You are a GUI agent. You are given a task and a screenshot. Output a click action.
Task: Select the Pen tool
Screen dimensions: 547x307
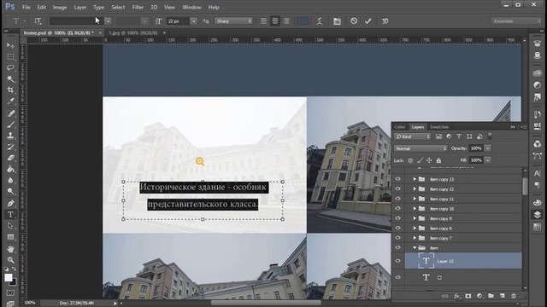pyautogui.click(x=10, y=203)
